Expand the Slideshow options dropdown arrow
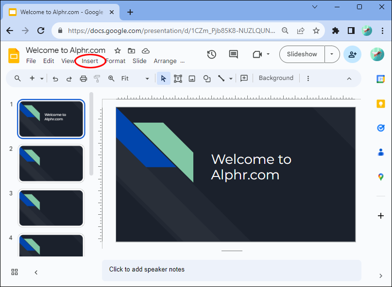The width and height of the screenshot is (392, 287). tap(332, 54)
